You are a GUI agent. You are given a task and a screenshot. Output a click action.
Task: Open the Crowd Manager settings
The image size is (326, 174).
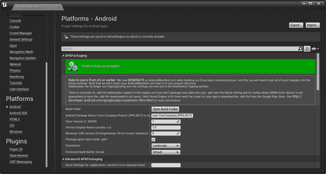pos(21,33)
